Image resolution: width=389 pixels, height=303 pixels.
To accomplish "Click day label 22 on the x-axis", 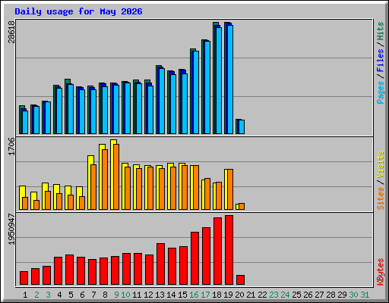I will pos(262,295).
